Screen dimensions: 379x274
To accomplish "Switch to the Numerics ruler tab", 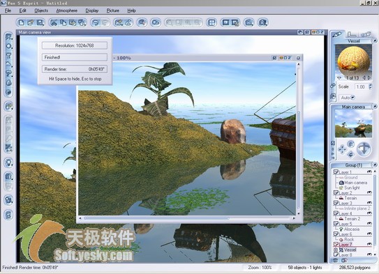I will coord(352,34).
